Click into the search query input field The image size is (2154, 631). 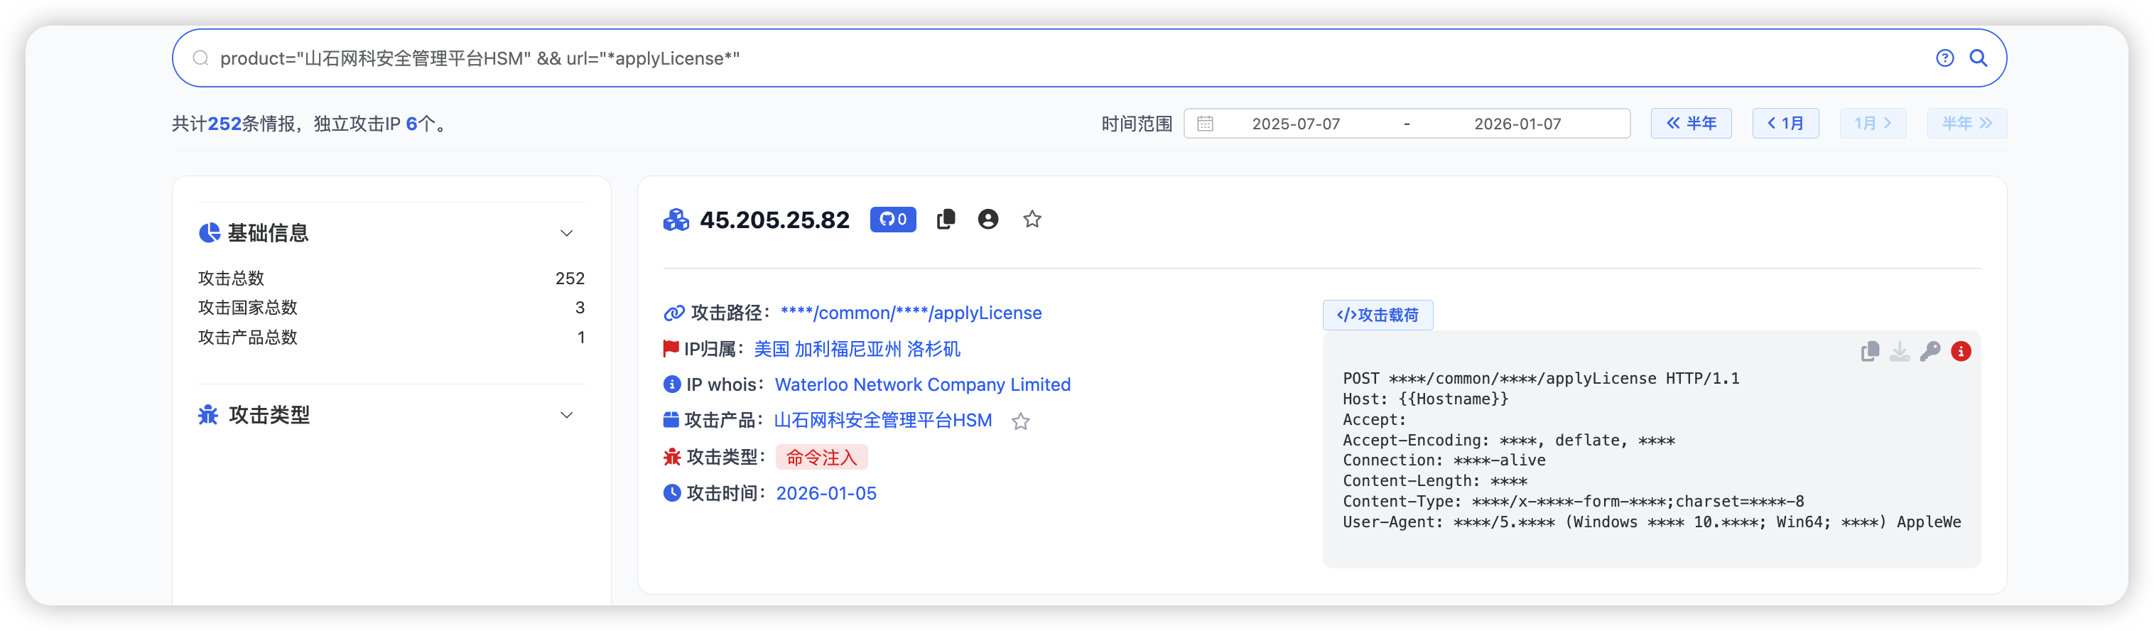coord(1003,58)
